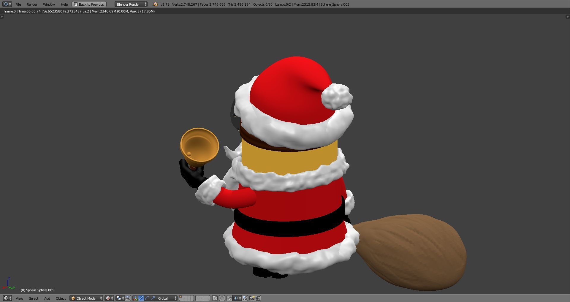
Task: Click '(0) Sphere_Sphere.005' label in viewport
Action: tap(37, 290)
